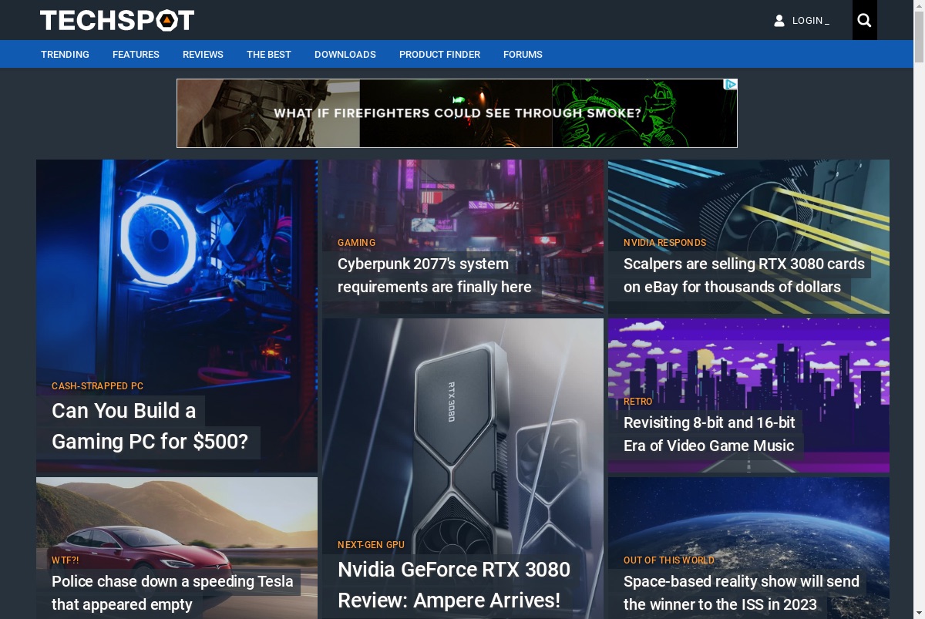Click the CASH-STRAPPED PC category label
This screenshot has width=925, height=619.
[97, 386]
